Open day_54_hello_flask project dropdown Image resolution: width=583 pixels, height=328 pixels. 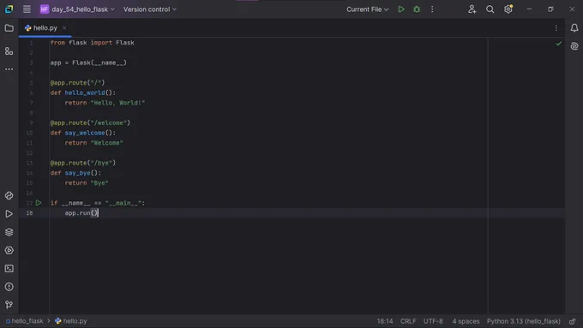click(x=77, y=9)
